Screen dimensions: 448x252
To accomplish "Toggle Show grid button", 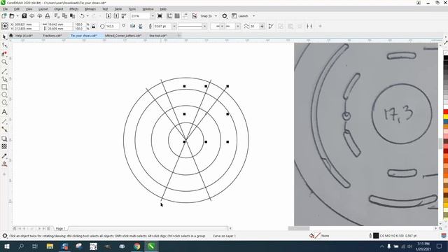I will click(x=177, y=16).
